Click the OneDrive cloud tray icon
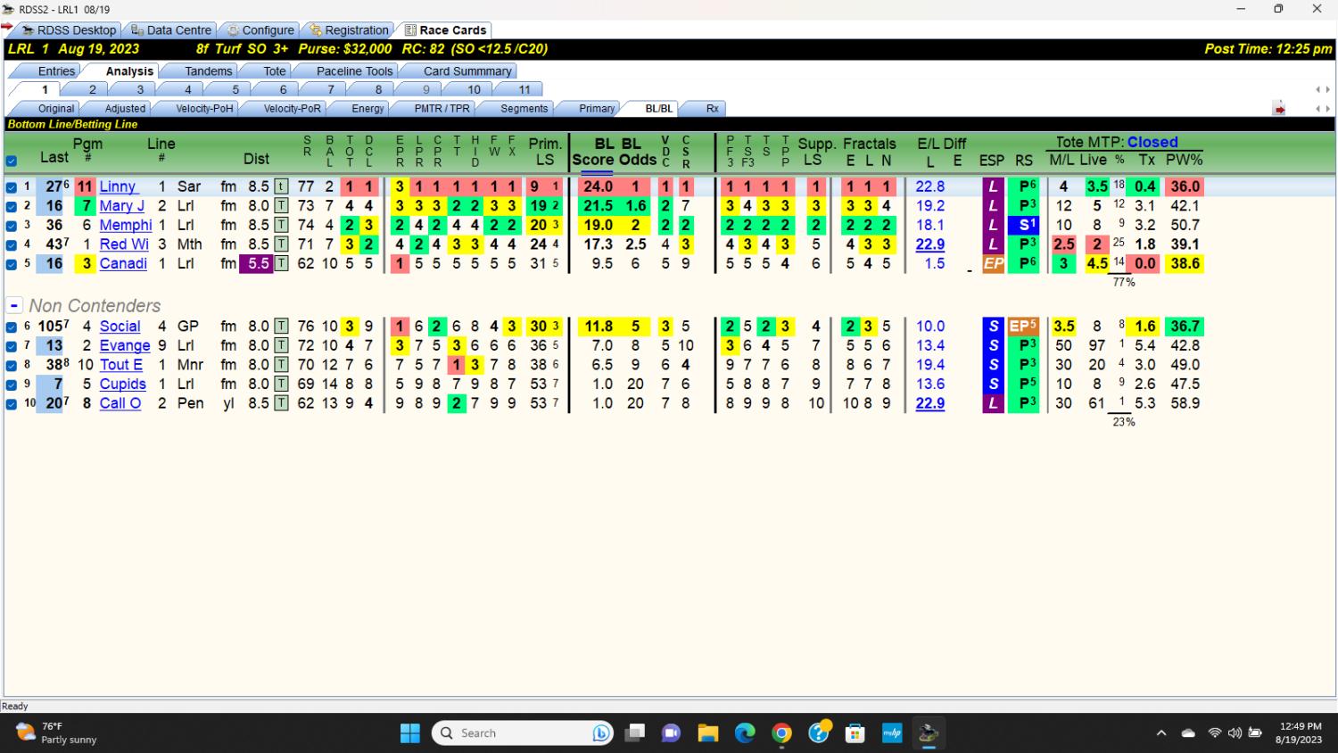 (1188, 733)
